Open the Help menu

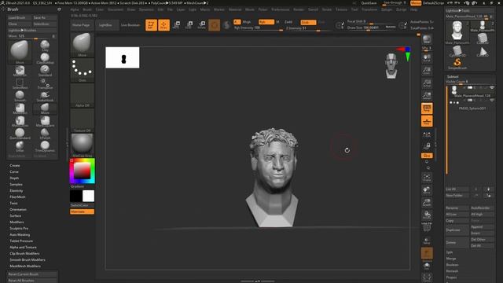pyautogui.click(x=414, y=9)
